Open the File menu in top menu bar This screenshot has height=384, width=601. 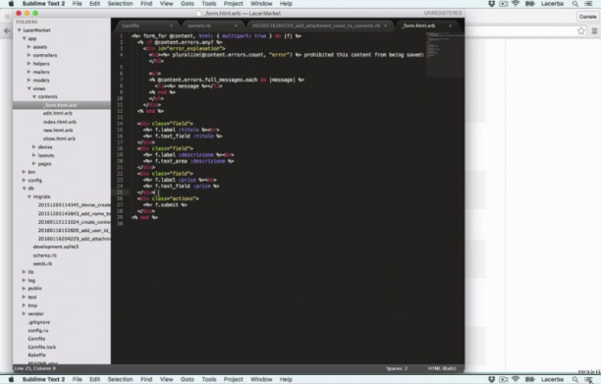77,4
